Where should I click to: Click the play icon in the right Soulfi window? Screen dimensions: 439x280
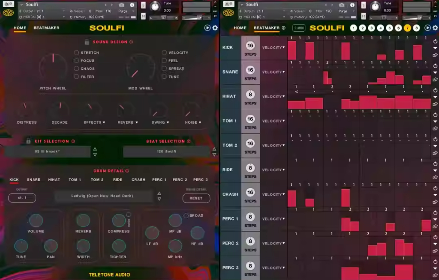(x=427, y=28)
